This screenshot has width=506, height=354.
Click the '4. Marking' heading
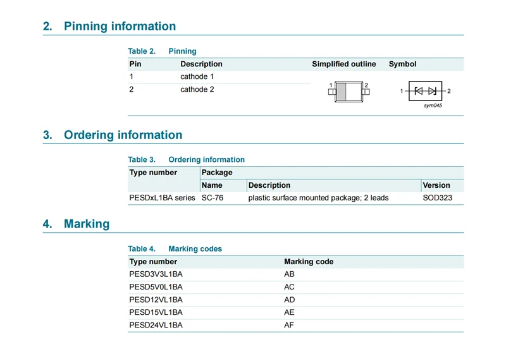tap(76, 224)
